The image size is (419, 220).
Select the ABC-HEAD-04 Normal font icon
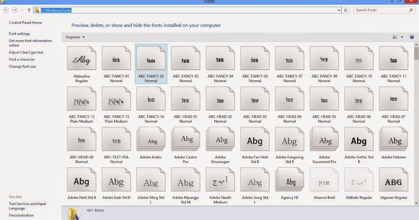289,99
